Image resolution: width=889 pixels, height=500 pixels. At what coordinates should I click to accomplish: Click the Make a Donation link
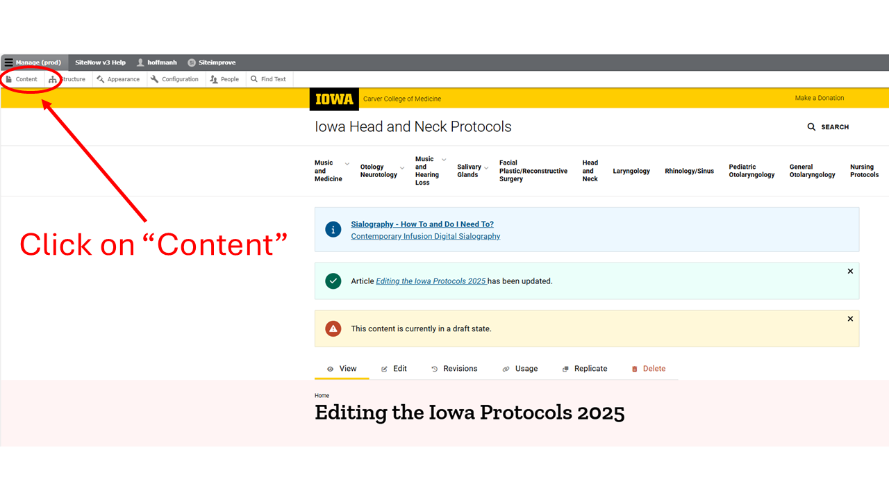(820, 98)
